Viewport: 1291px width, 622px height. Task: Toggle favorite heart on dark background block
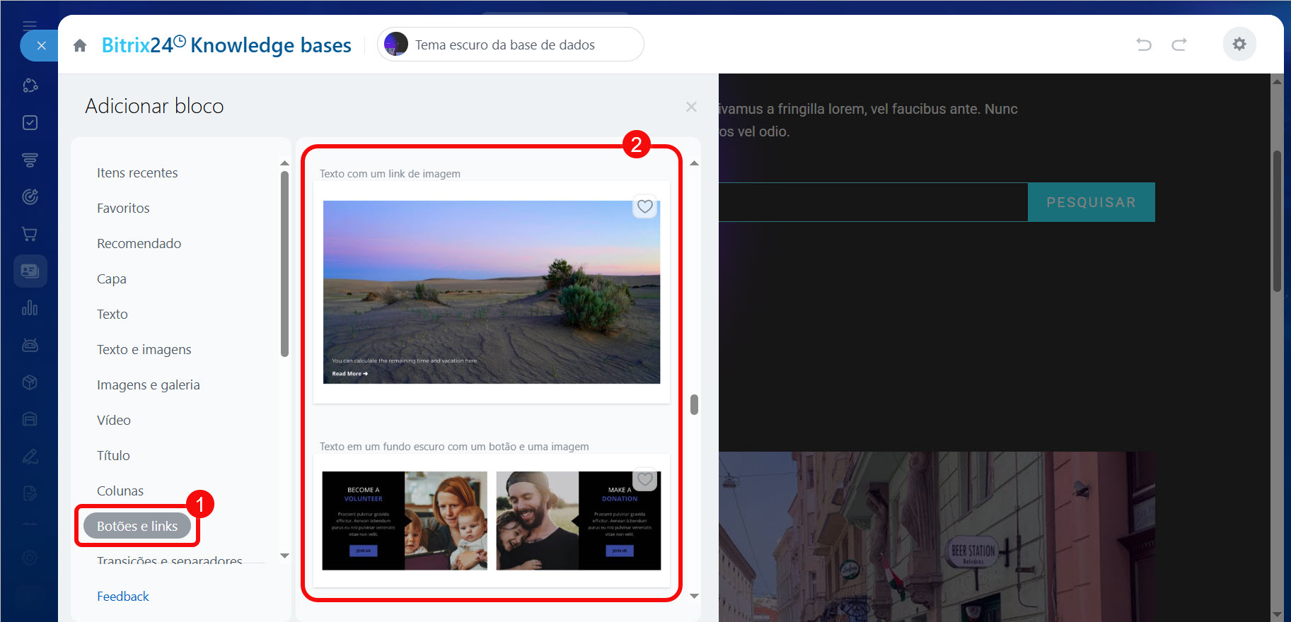pos(644,480)
